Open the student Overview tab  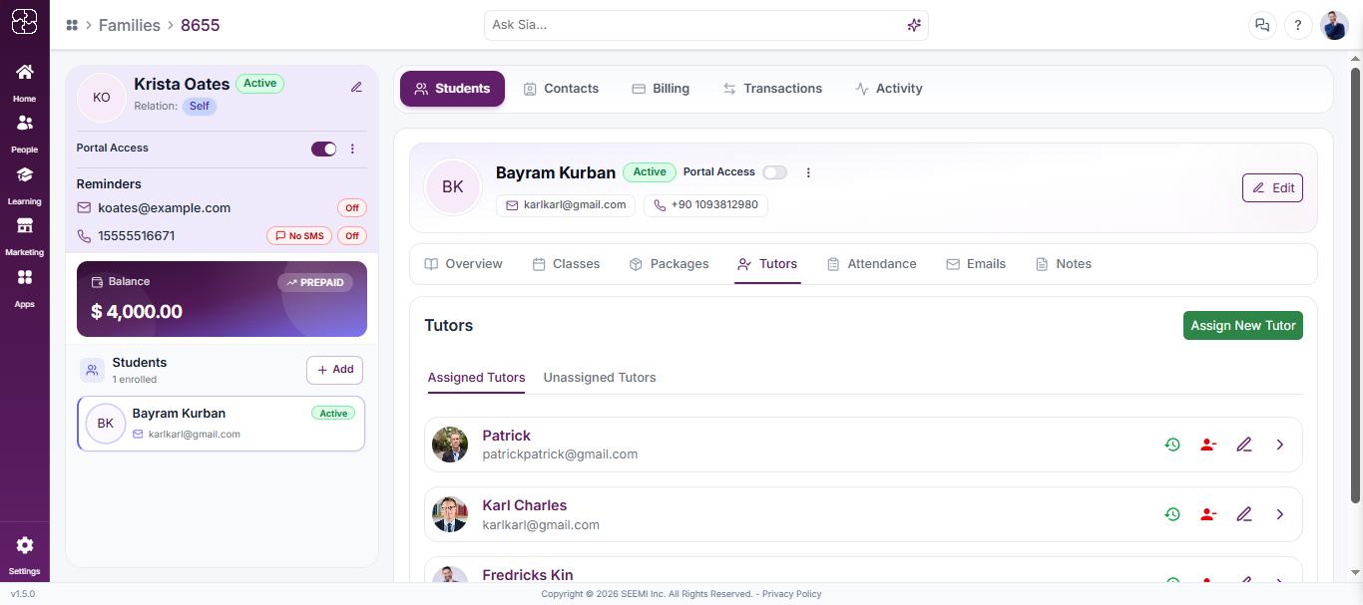[x=464, y=264]
